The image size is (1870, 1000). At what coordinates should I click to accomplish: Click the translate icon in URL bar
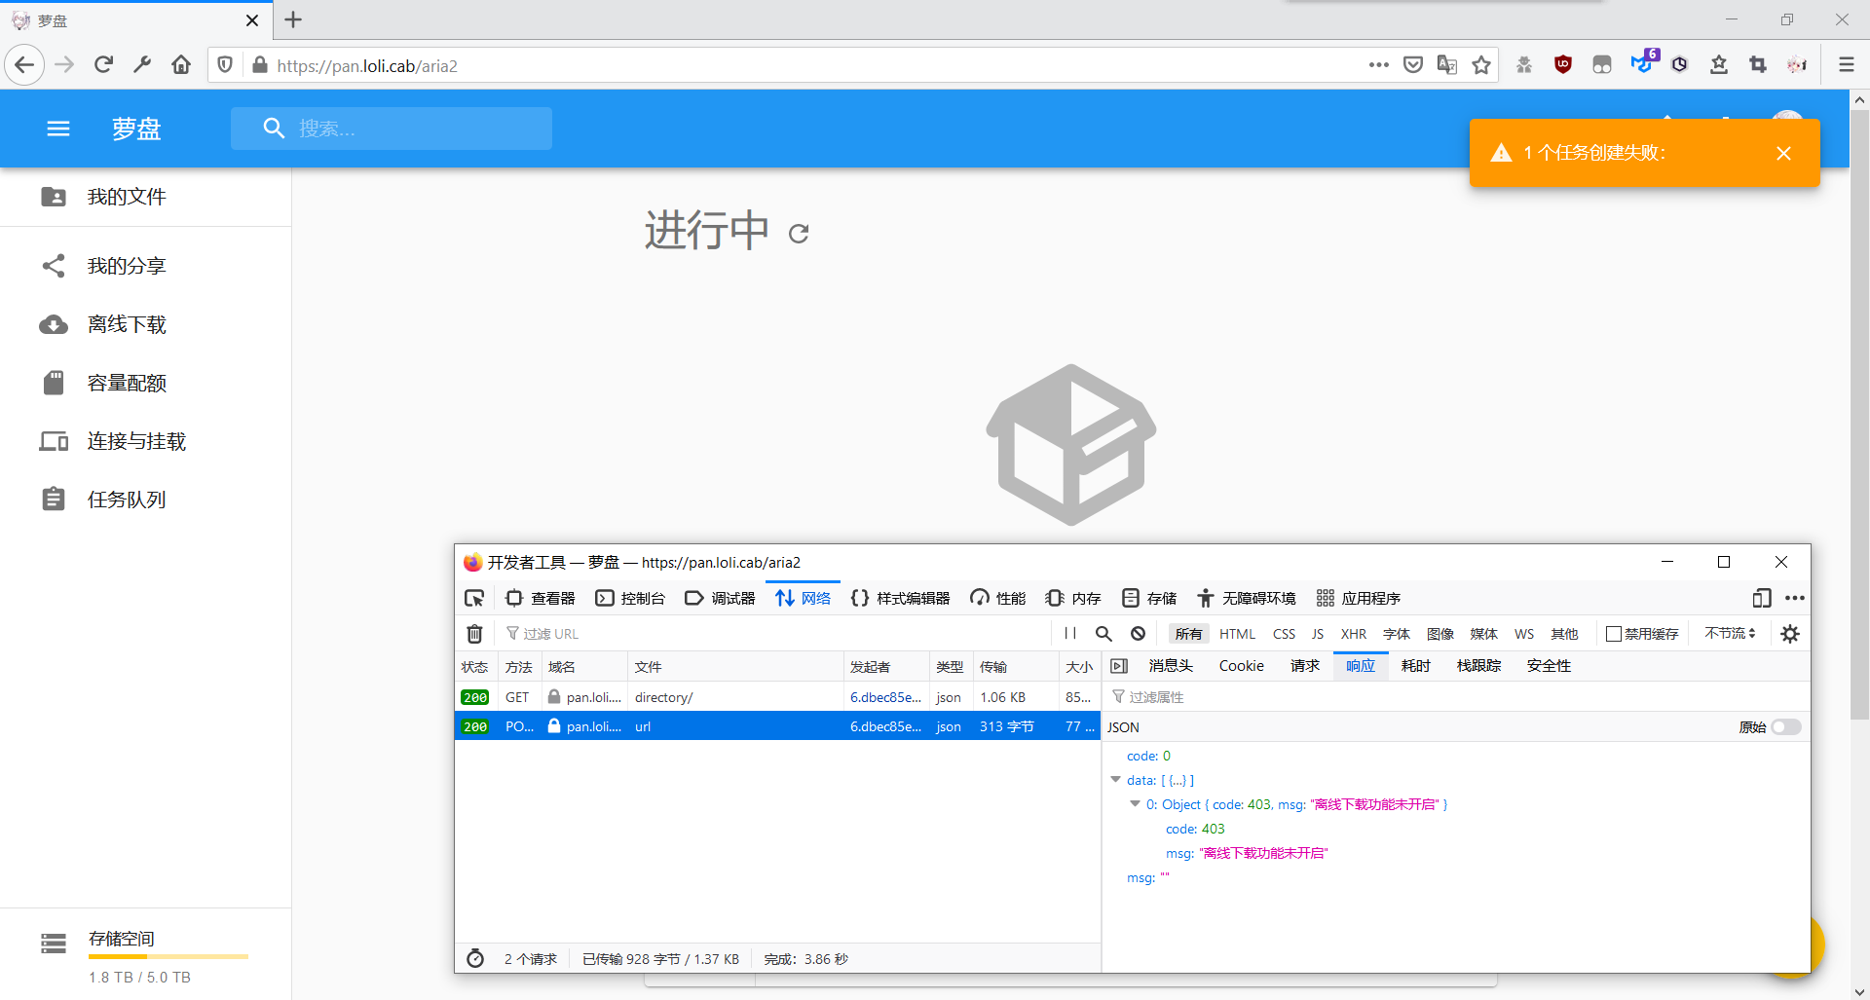pyautogui.click(x=1447, y=65)
